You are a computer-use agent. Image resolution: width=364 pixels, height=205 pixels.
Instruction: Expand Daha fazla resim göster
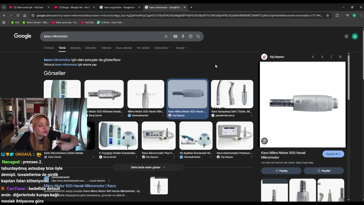pyautogui.click(x=148, y=167)
